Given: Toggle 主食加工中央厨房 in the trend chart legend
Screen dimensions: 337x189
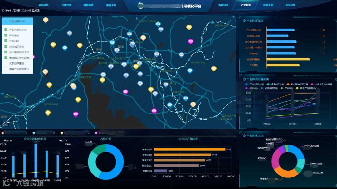Looking at the screenshot, I should pos(321,84).
